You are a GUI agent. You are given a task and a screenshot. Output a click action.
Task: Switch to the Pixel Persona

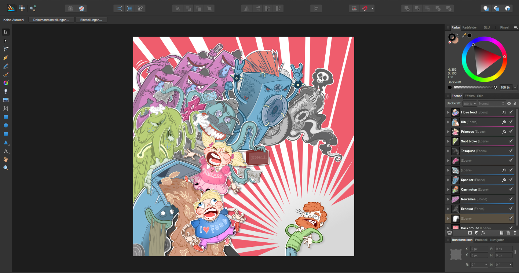tap(22, 8)
